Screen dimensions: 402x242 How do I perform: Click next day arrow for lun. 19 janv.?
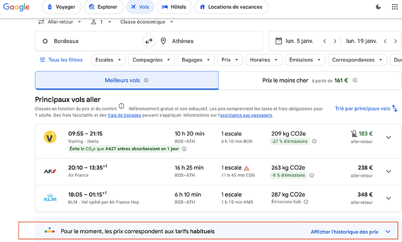tap(396, 41)
